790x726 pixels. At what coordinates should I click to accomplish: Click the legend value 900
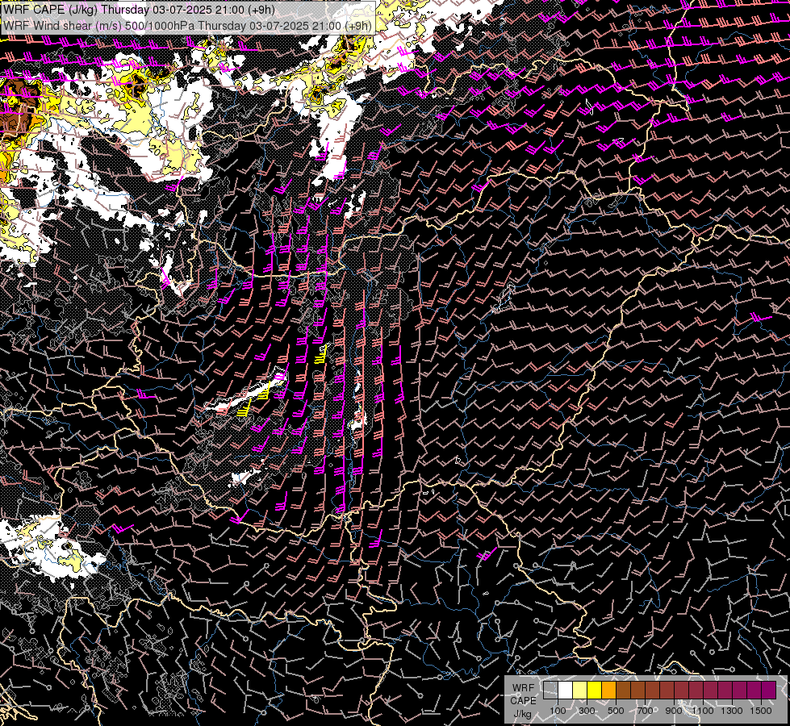674,711
